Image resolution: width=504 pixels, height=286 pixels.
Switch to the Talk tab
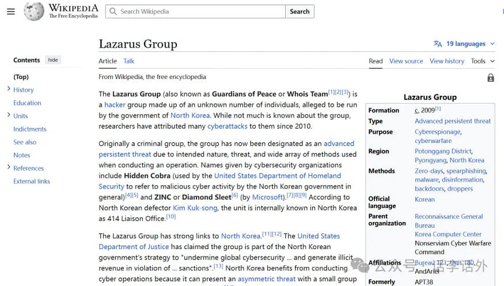click(x=128, y=61)
